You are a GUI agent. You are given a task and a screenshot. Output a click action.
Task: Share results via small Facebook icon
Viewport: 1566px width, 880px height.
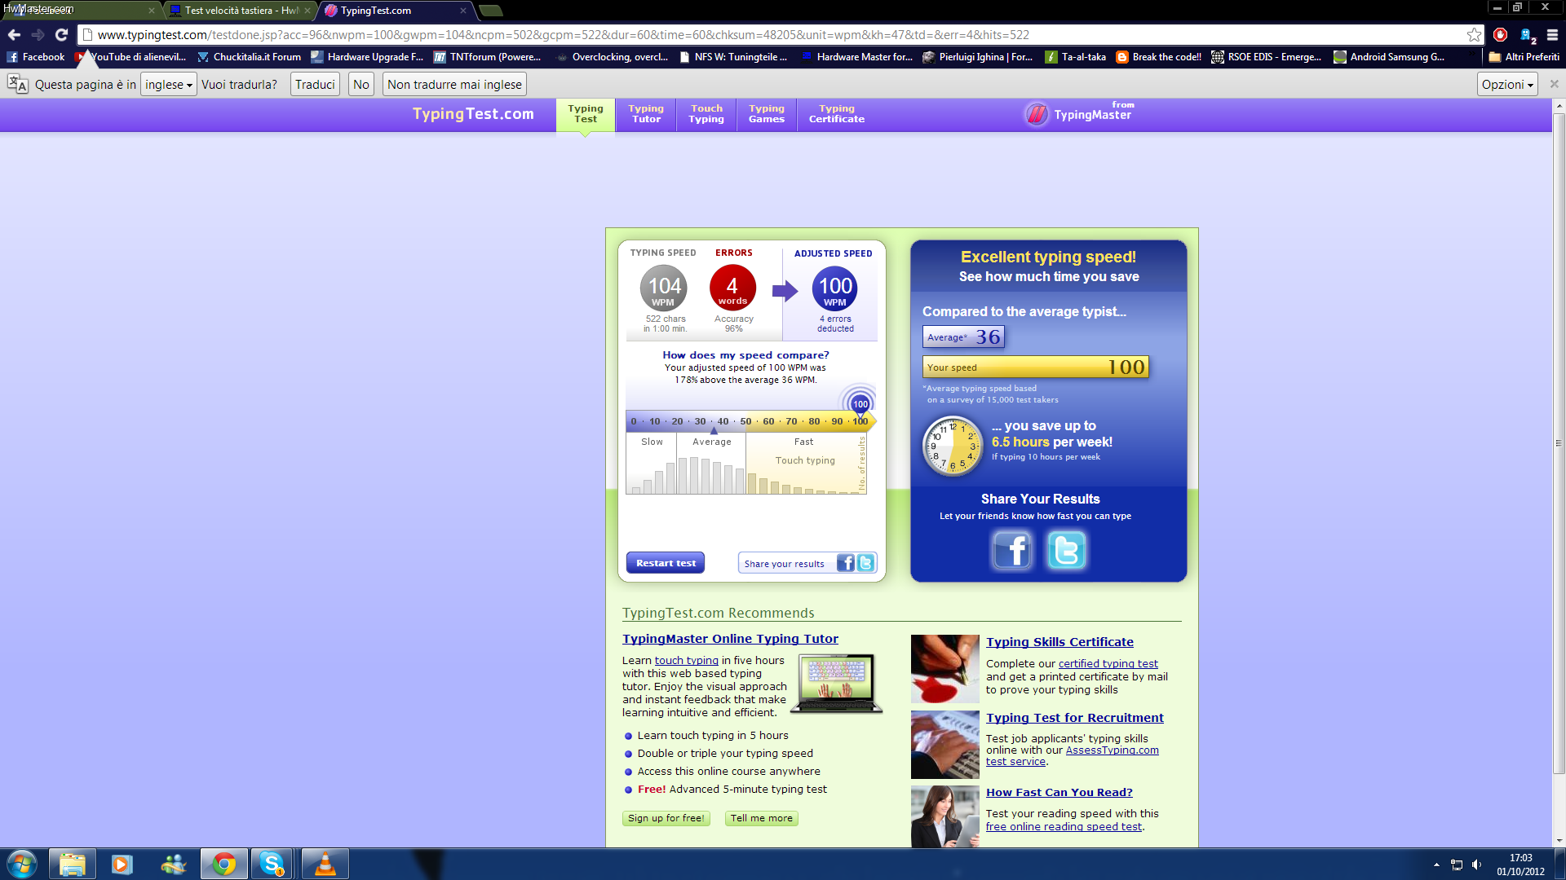[x=847, y=563]
